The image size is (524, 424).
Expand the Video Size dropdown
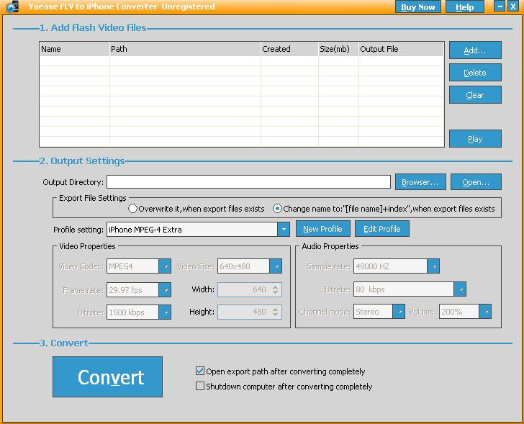(276, 266)
